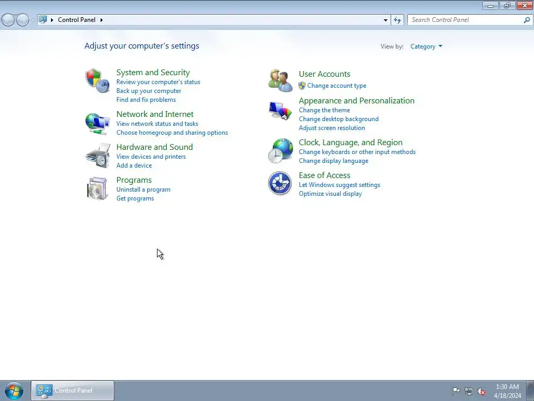The width and height of the screenshot is (534, 401).
Task: Click Change desktop background
Action: pyautogui.click(x=339, y=119)
